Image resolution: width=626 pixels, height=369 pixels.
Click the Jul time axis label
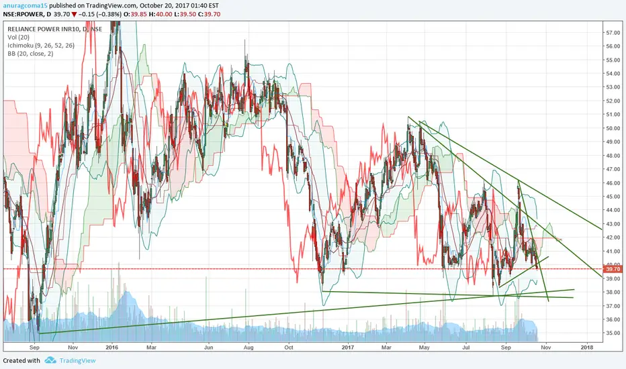[465, 348]
